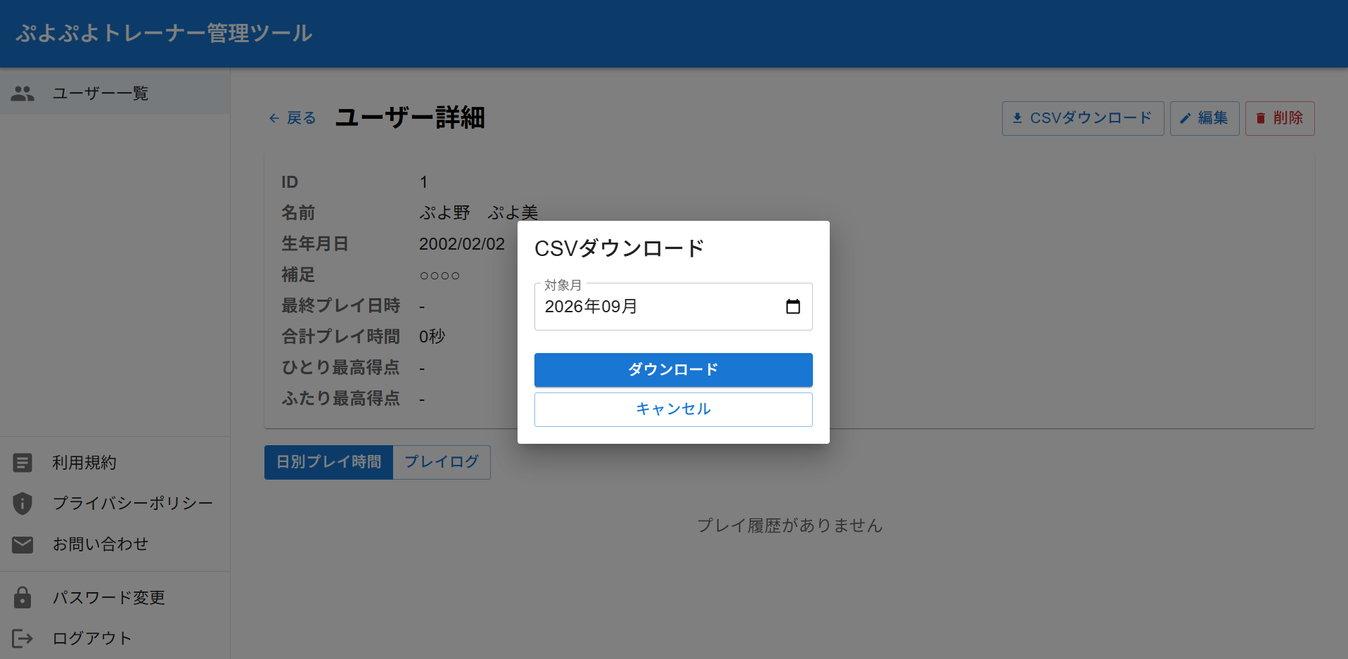Switch to the プレイログ tab
Screen dimensions: 1348x659
point(442,462)
